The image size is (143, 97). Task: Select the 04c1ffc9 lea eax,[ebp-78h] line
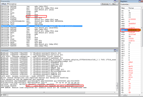pyautogui.click(x=25, y=46)
